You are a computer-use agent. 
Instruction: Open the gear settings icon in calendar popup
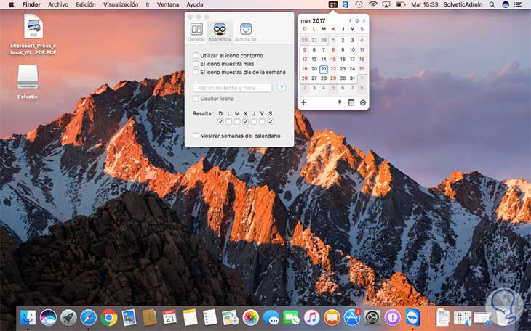click(x=362, y=103)
